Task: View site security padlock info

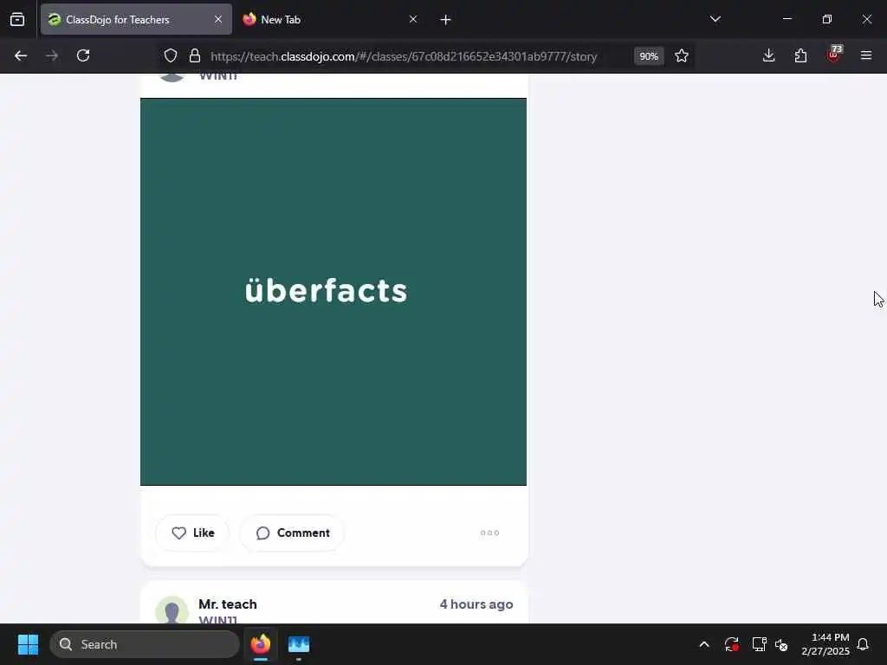Action: 195,56
